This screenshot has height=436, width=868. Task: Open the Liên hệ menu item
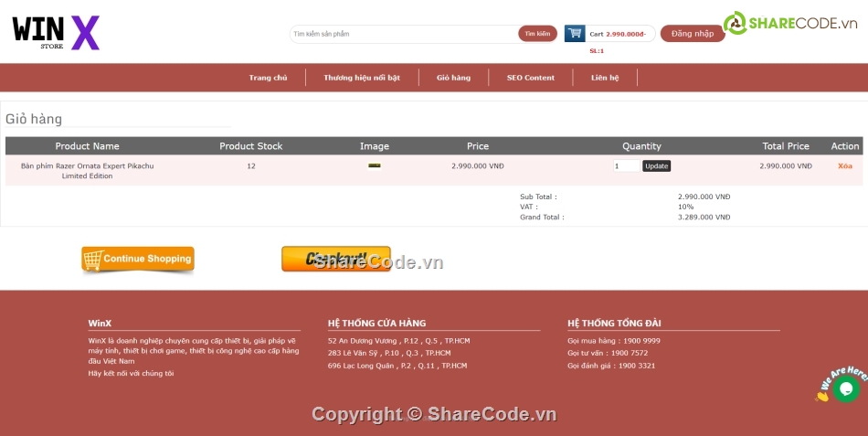point(605,78)
